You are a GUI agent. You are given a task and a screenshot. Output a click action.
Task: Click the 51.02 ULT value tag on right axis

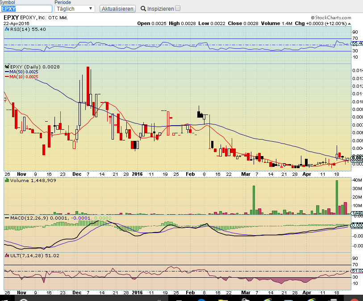pyautogui.click(x=357, y=271)
